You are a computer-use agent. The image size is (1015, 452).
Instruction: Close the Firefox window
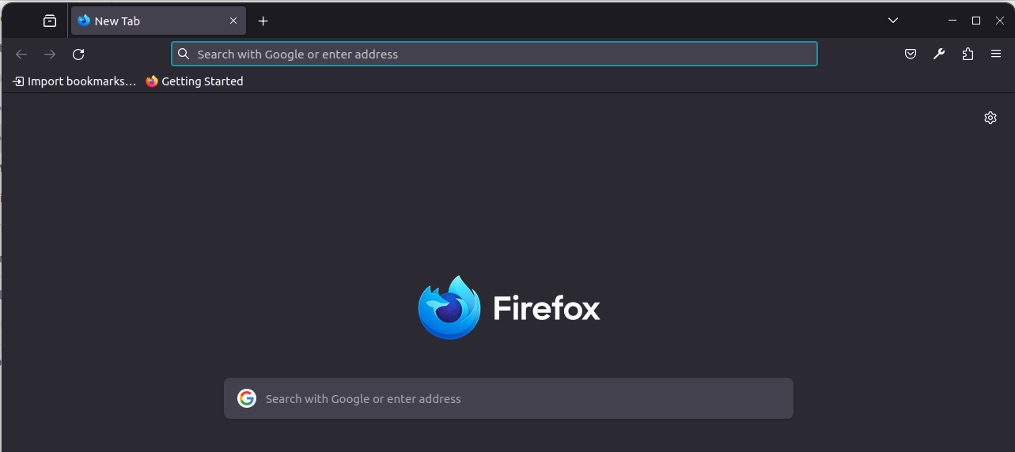coord(1000,21)
